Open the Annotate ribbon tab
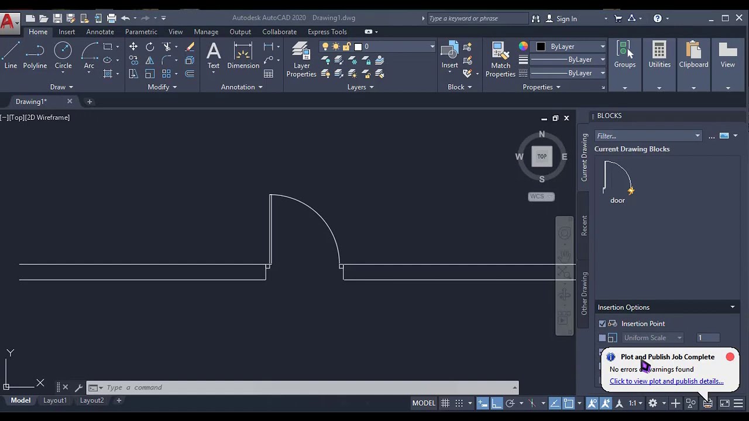749x421 pixels. pos(100,32)
